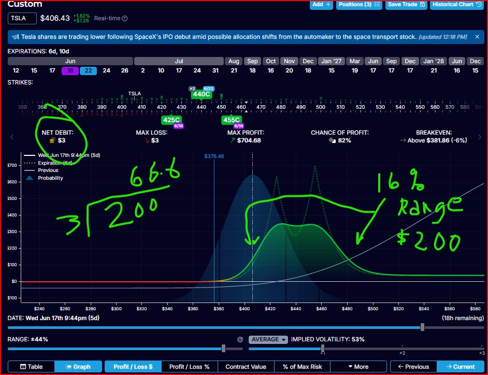Click the 455C strike marker
This screenshot has width=488, height=375.
coord(231,120)
